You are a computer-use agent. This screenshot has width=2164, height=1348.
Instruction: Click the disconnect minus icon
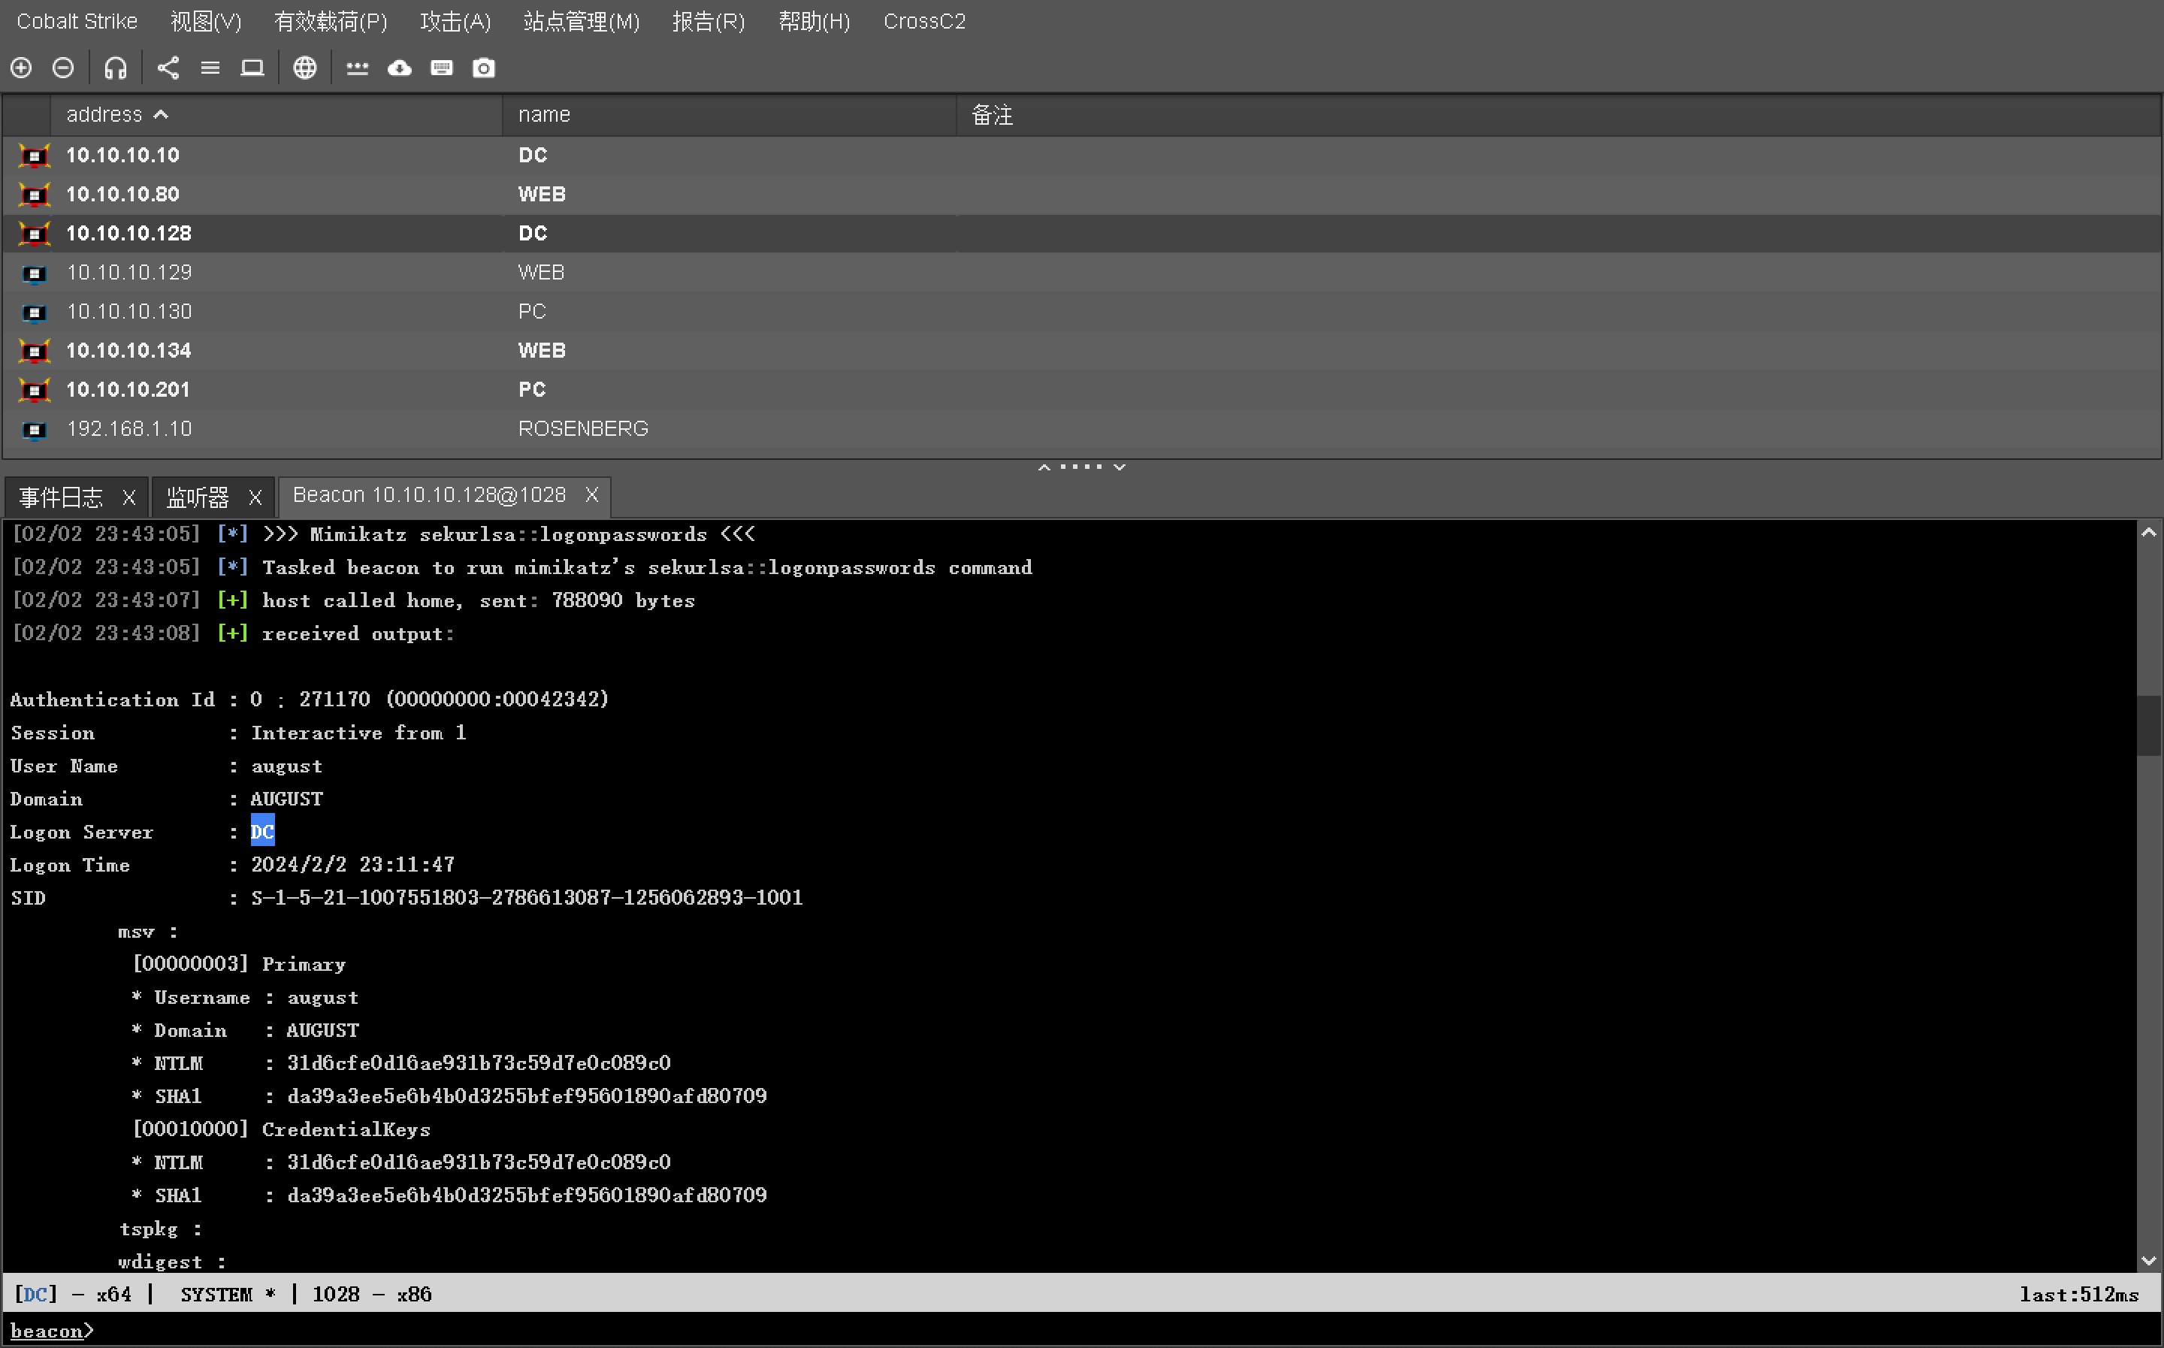(x=63, y=68)
